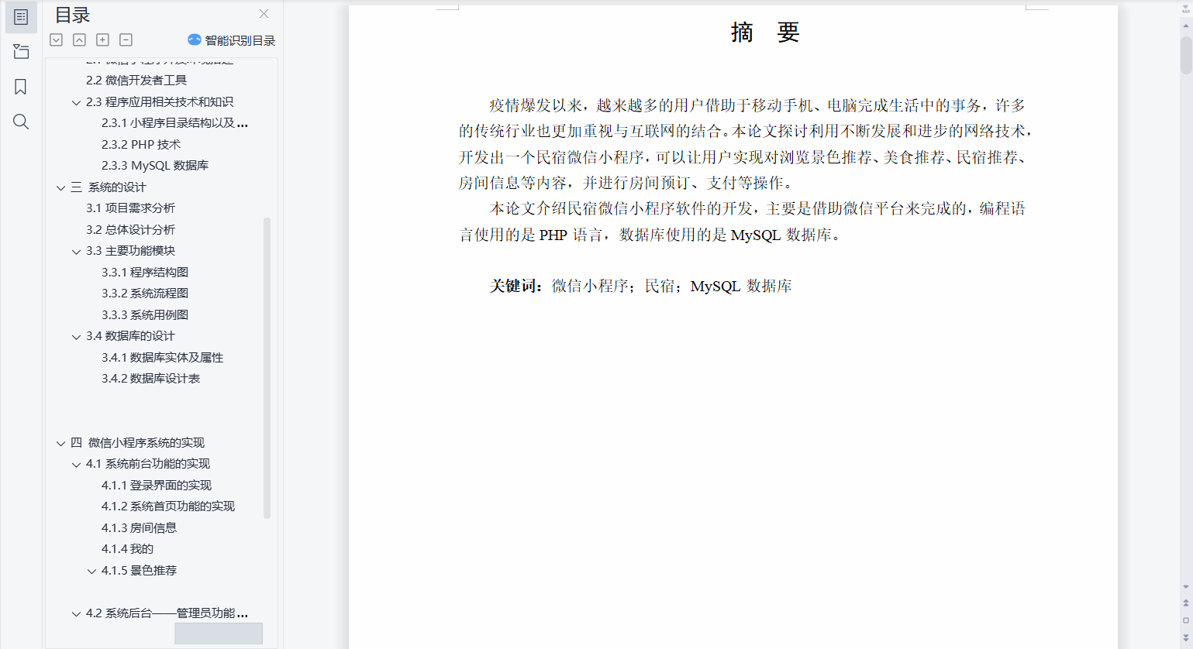Click the upward chevron icon above the outline
This screenshot has height=649, width=1193.
click(78, 39)
